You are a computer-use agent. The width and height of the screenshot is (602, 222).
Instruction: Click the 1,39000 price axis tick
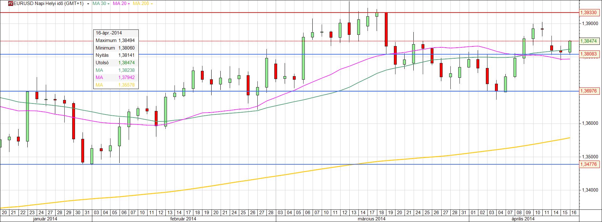click(x=590, y=24)
